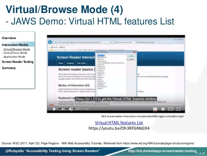The height and width of the screenshot is (156, 207).
Task: Play the embedded JAWS demo video
Action: point(54,109)
